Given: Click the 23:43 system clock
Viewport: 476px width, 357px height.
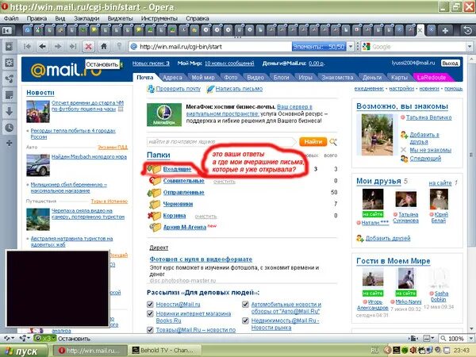Looking at the screenshot, I should pos(462,351).
